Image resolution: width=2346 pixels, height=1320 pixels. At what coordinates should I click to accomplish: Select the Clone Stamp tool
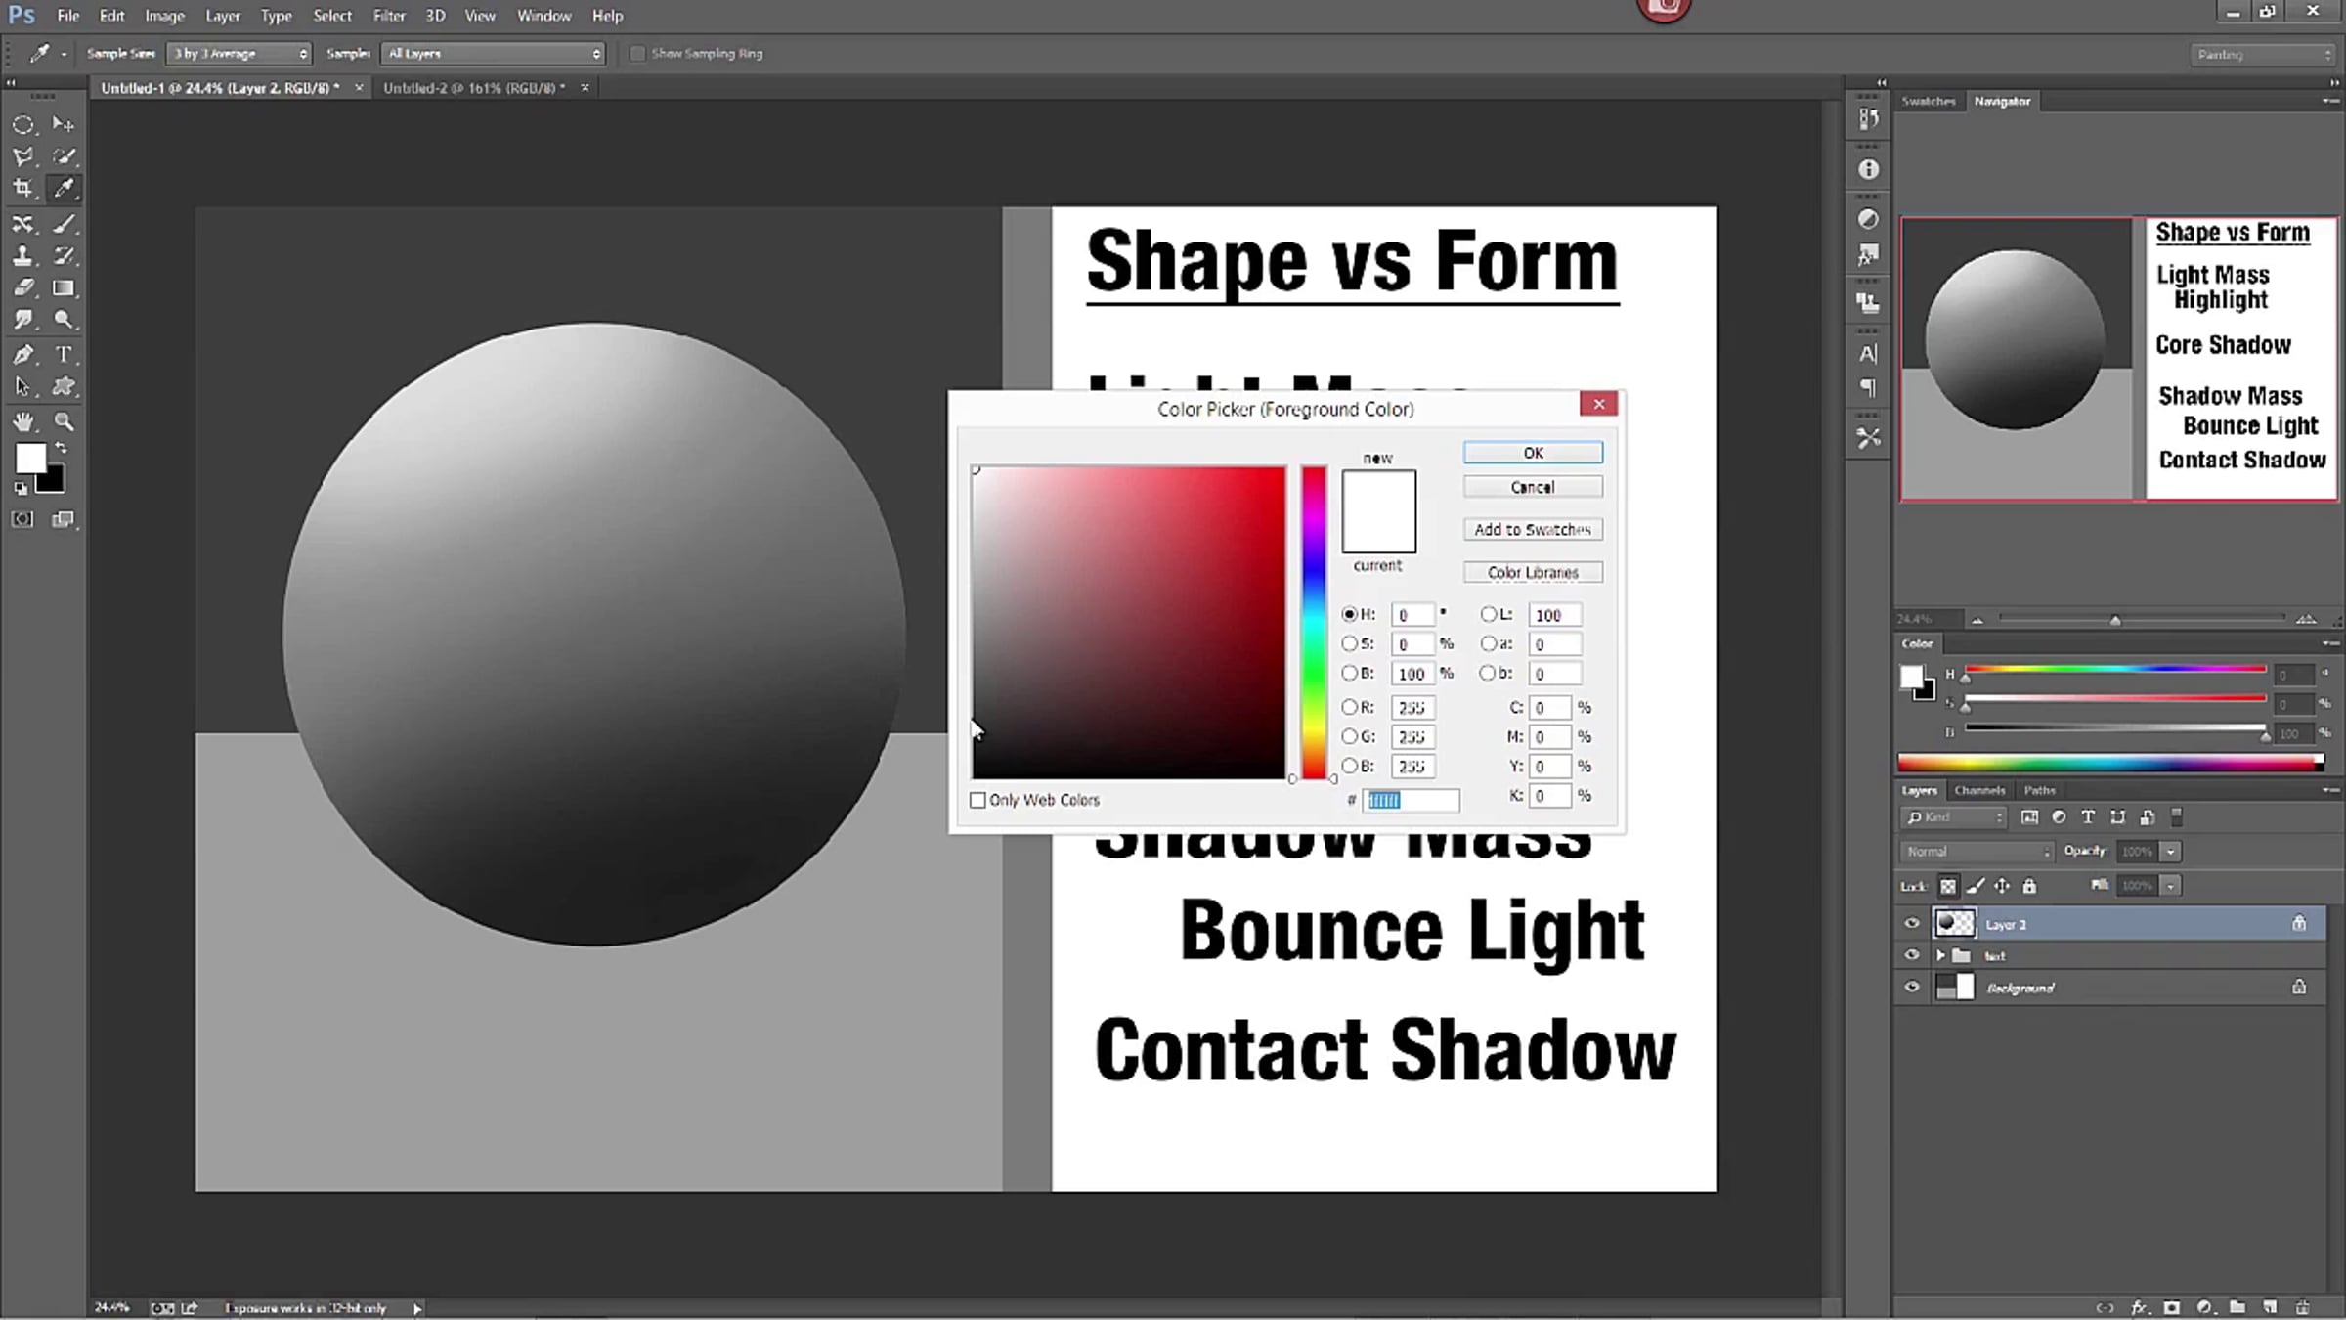point(22,256)
